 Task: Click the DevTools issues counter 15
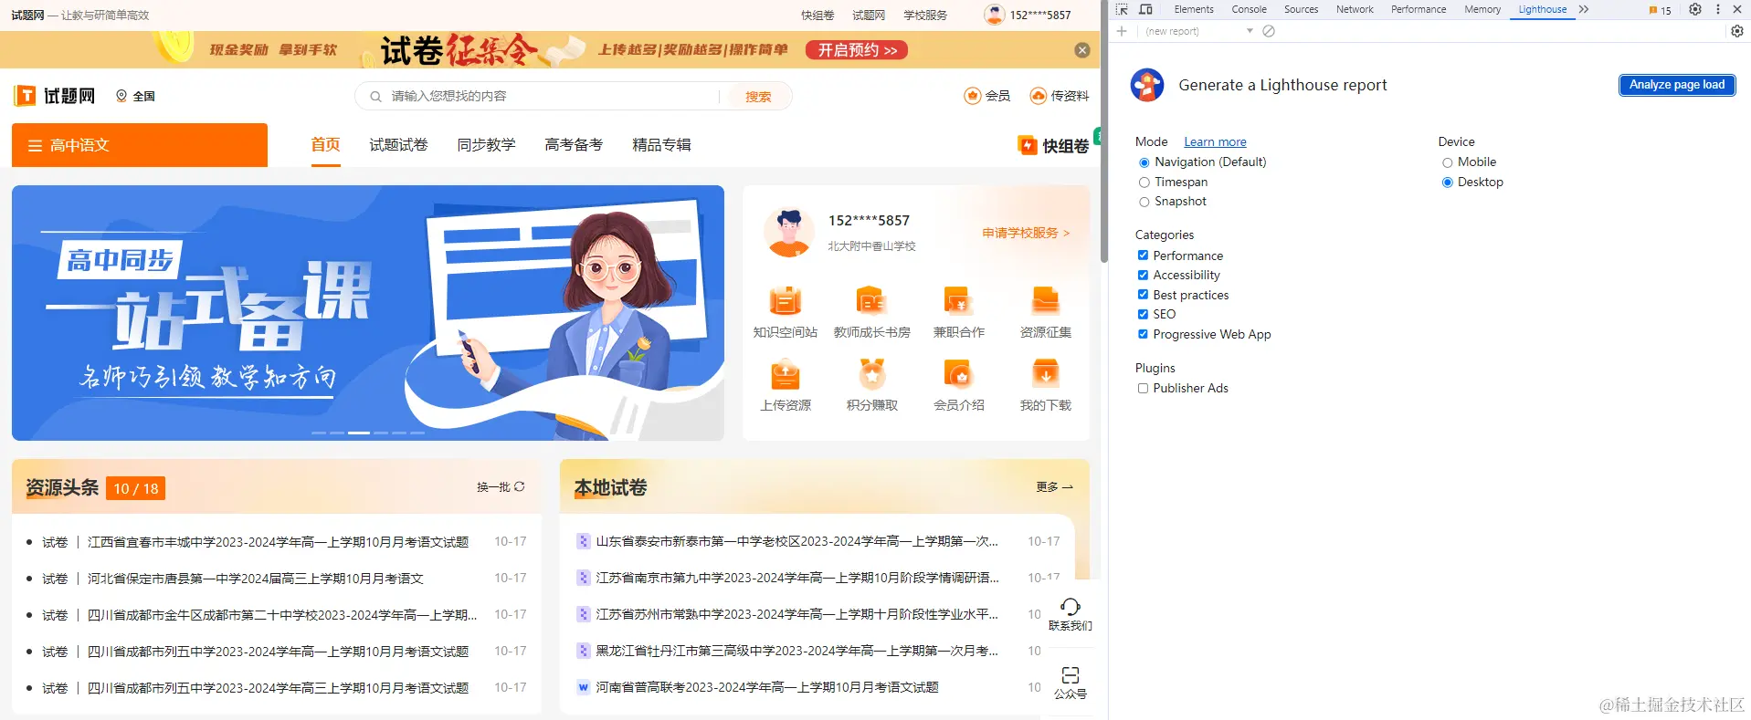[1660, 10]
